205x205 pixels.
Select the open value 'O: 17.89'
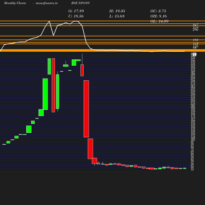point(76,11)
